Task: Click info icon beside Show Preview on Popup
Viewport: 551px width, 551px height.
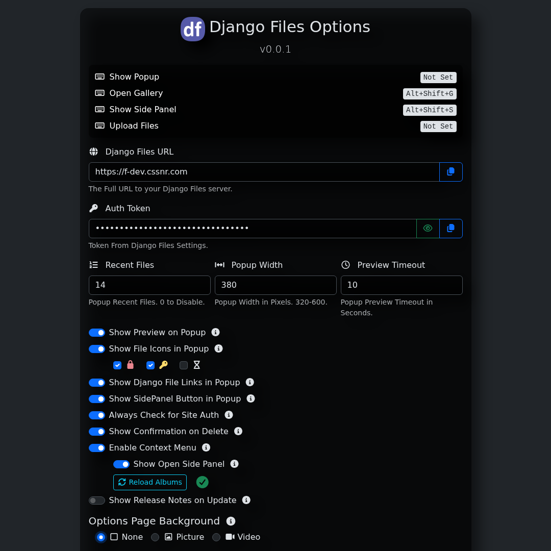Action: tap(215, 332)
